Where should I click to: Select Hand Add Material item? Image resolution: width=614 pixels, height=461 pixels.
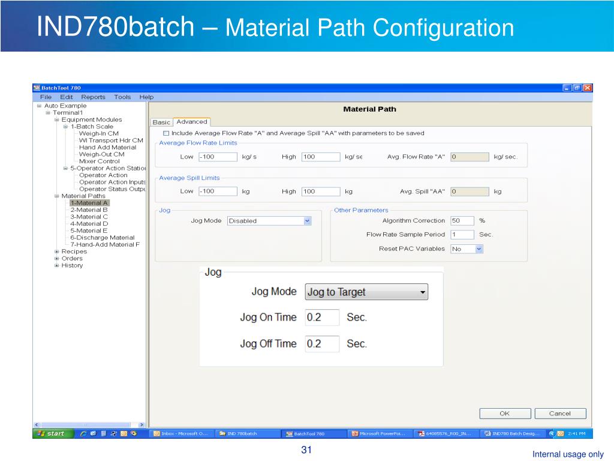(x=108, y=148)
